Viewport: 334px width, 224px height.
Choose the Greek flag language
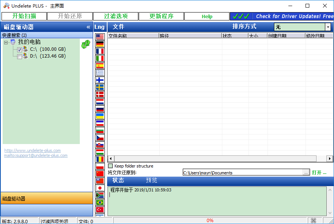(100, 73)
